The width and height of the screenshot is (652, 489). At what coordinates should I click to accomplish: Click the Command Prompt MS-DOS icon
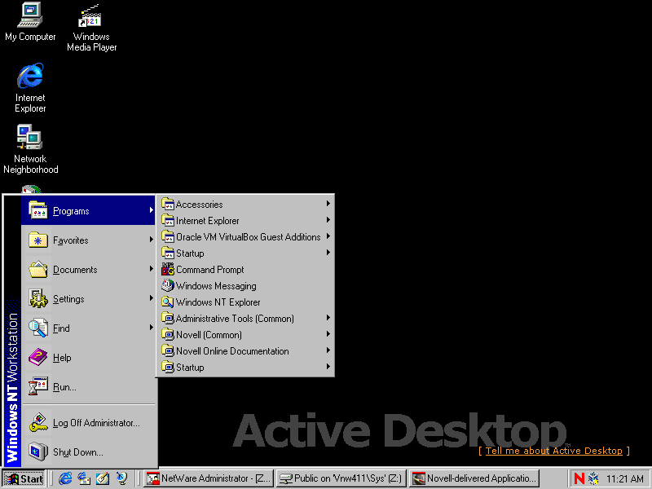(x=168, y=269)
